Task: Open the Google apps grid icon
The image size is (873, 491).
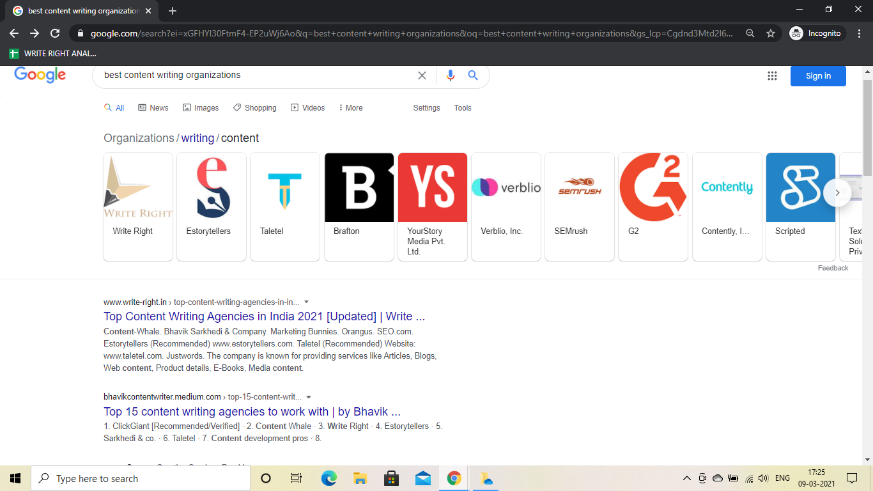Action: [x=772, y=76]
